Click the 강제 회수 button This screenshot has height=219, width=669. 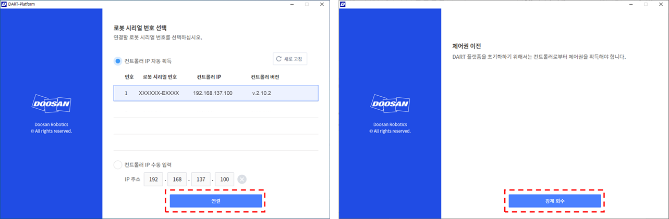tap(555, 201)
